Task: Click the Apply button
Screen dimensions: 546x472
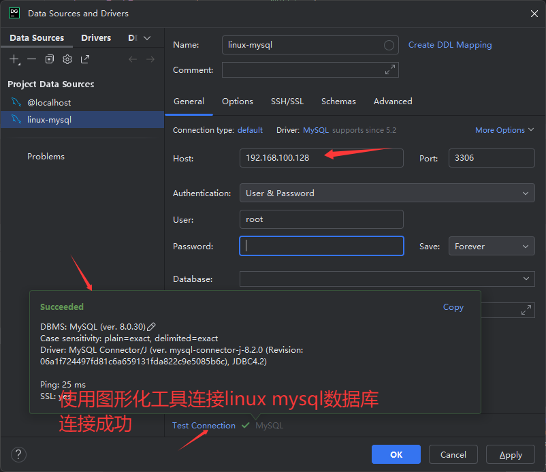Action: point(511,454)
